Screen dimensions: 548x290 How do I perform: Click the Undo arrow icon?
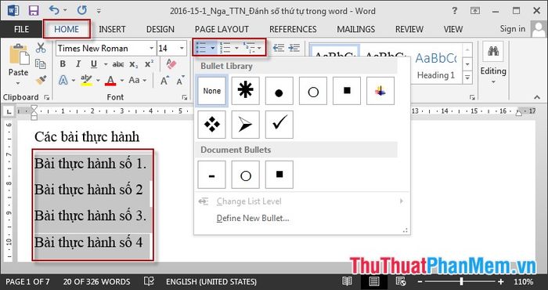54,10
